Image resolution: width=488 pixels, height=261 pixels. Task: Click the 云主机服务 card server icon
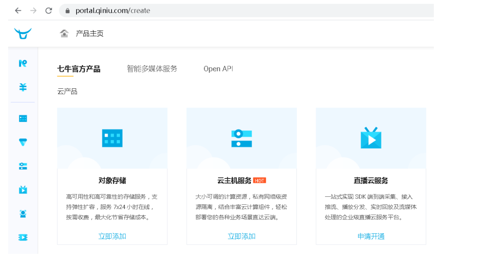tap(241, 138)
